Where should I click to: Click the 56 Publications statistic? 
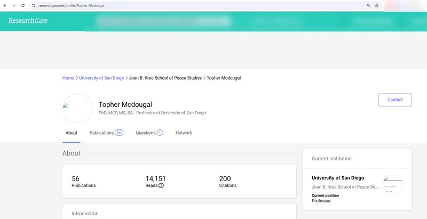point(84,182)
